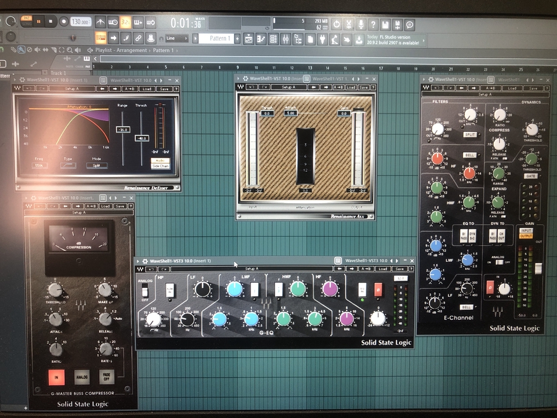The image size is (557, 418).
Task: Click the chat bubble icon in toolbar
Action: tap(410, 24)
